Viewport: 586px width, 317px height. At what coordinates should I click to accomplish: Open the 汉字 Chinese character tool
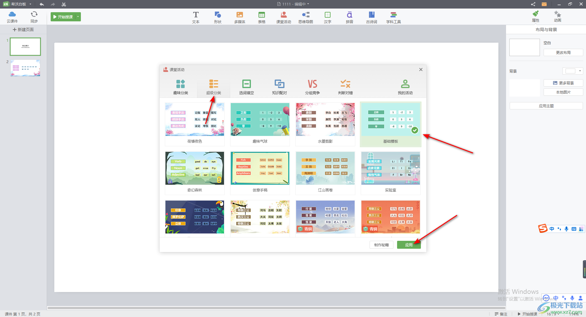(327, 17)
